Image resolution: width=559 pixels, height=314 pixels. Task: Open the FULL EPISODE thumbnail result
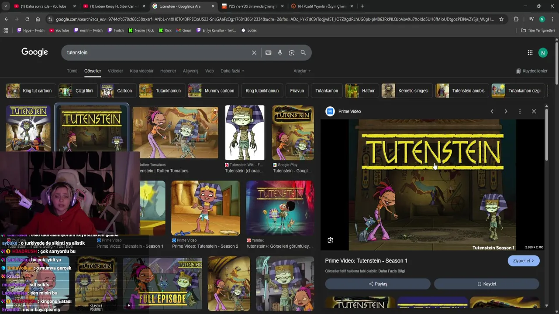[x=162, y=283]
